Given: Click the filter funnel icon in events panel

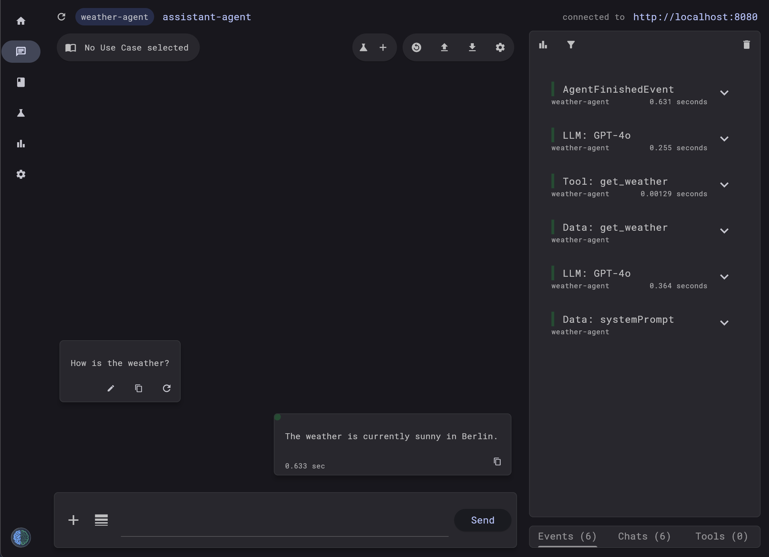Looking at the screenshot, I should click(x=571, y=45).
